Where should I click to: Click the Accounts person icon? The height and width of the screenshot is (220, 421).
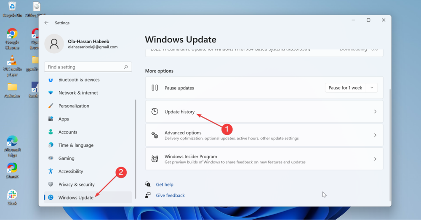tap(51, 132)
